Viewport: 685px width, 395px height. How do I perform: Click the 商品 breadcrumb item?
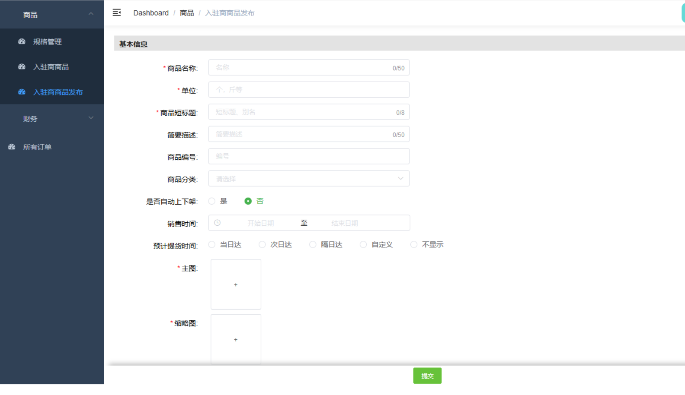point(187,13)
